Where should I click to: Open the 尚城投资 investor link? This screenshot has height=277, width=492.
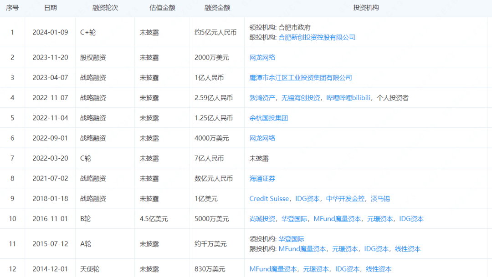262,219
